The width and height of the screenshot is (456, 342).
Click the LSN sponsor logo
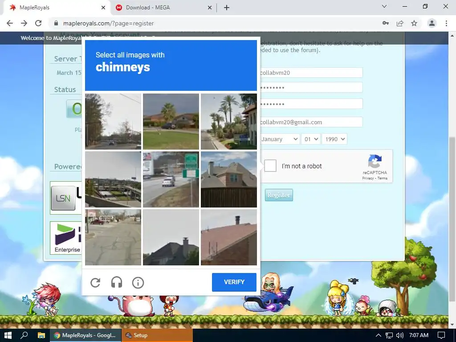coord(66,198)
